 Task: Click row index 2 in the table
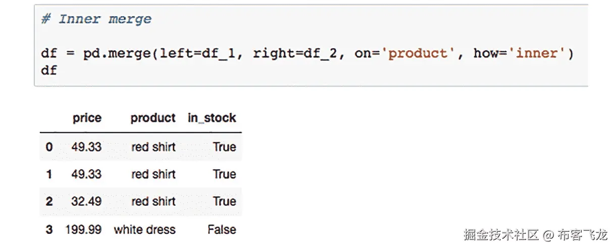point(49,202)
